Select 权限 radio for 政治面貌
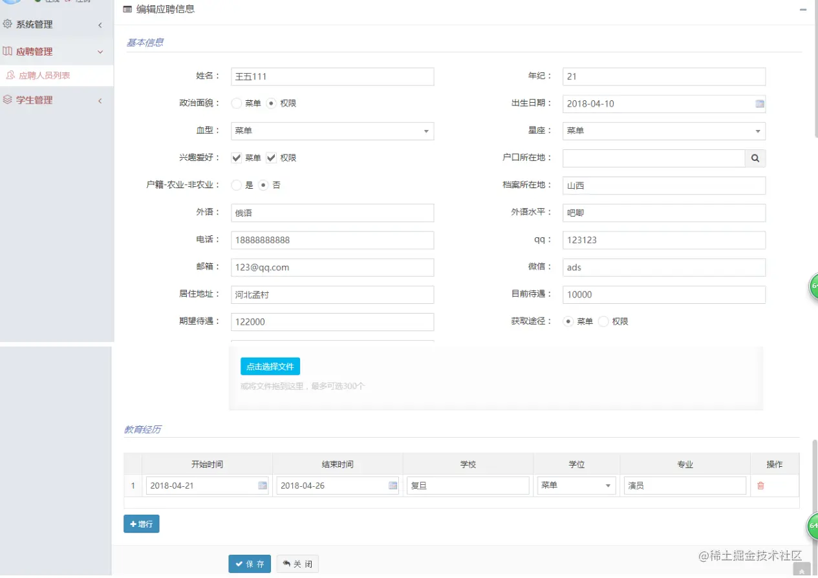 pos(272,103)
